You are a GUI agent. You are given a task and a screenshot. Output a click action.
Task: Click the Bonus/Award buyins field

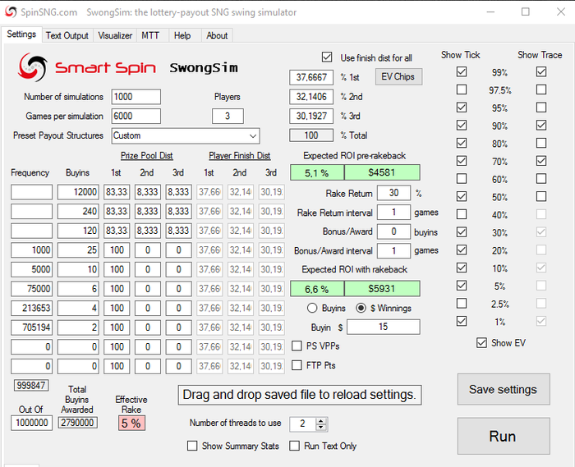(x=393, y=231)
